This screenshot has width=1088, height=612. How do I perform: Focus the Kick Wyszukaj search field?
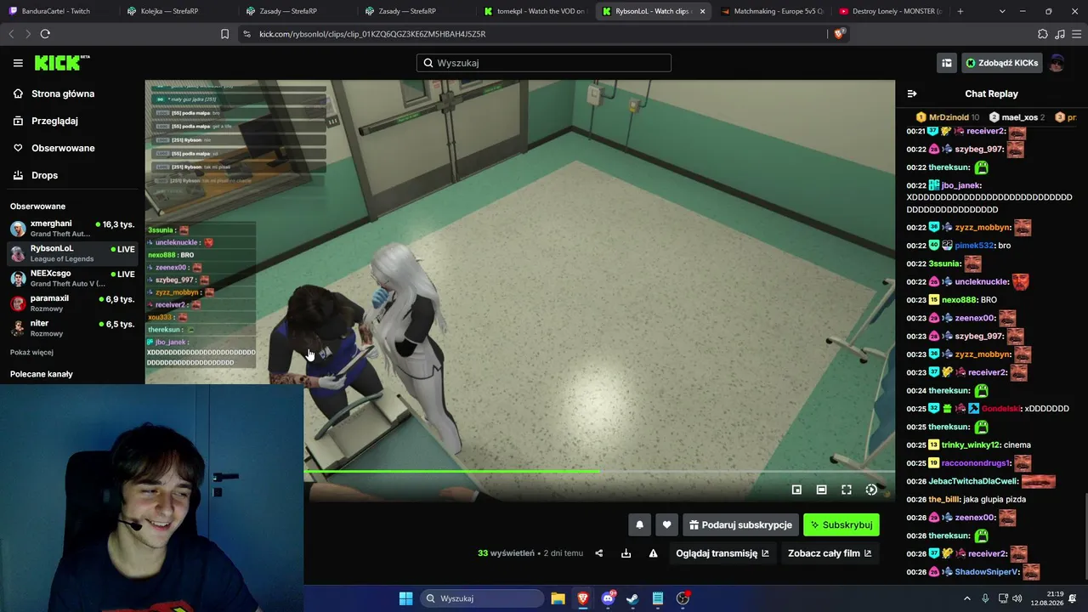click(544, 63)
